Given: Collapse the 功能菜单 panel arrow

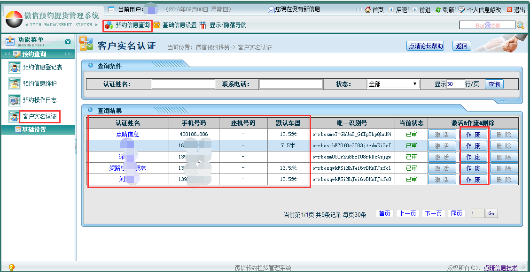Looking at the screenshot, I should 68,42.
